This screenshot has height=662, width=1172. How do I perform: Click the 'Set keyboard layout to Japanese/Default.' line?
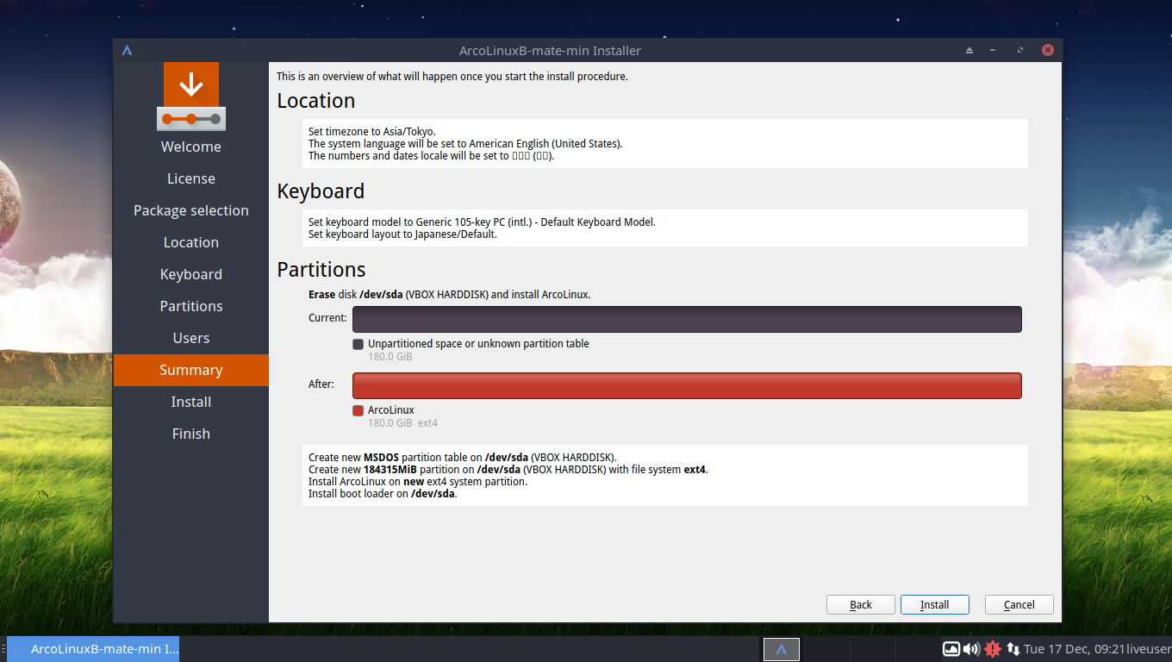(402, 234)
